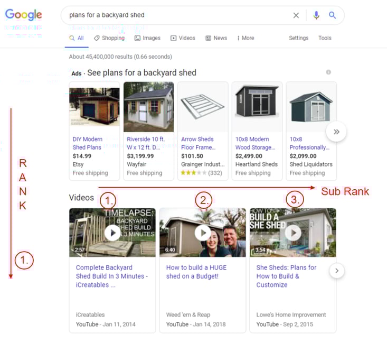Start voice search with the microphone icon
The image size is (387, 342).
click(316, 15)
